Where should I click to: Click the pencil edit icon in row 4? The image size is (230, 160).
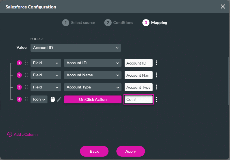pyautogui.click(x=59, y=99)
